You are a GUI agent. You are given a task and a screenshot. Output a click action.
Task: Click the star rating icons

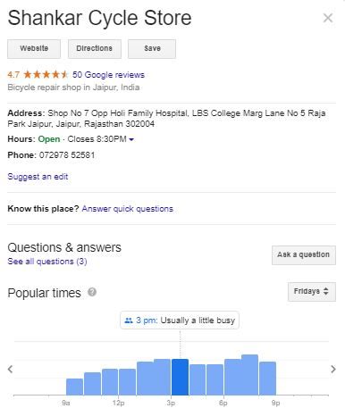46,74
